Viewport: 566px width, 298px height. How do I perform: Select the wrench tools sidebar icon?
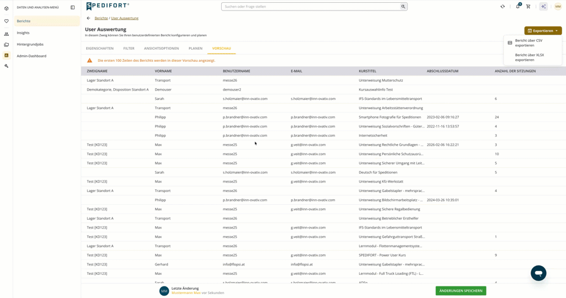(x=6, y=66)
